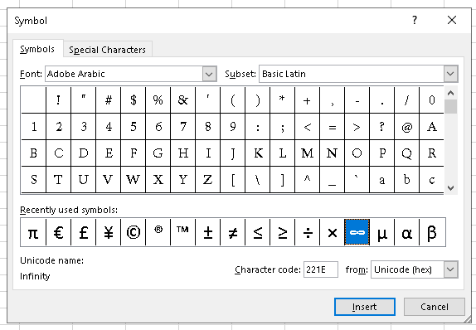Select the capital letter Q in grid

[x=407, y=153]
